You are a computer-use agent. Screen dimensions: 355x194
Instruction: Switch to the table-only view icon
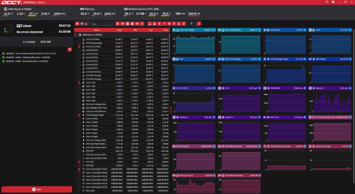pyautogui.click(x=82, y=24)
